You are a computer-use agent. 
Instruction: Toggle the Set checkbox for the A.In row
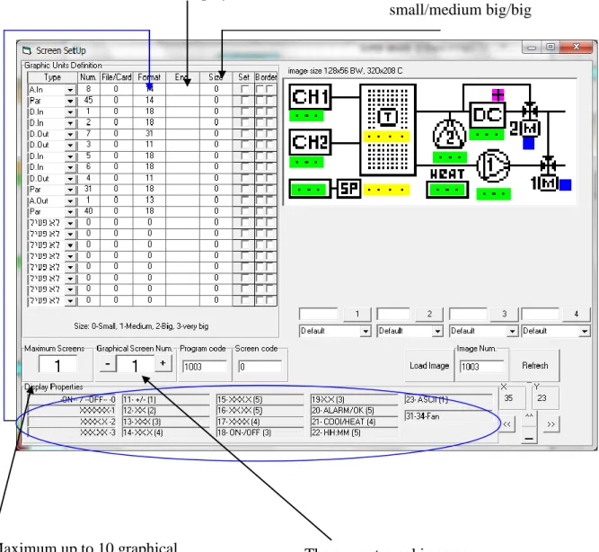[244, 89]
